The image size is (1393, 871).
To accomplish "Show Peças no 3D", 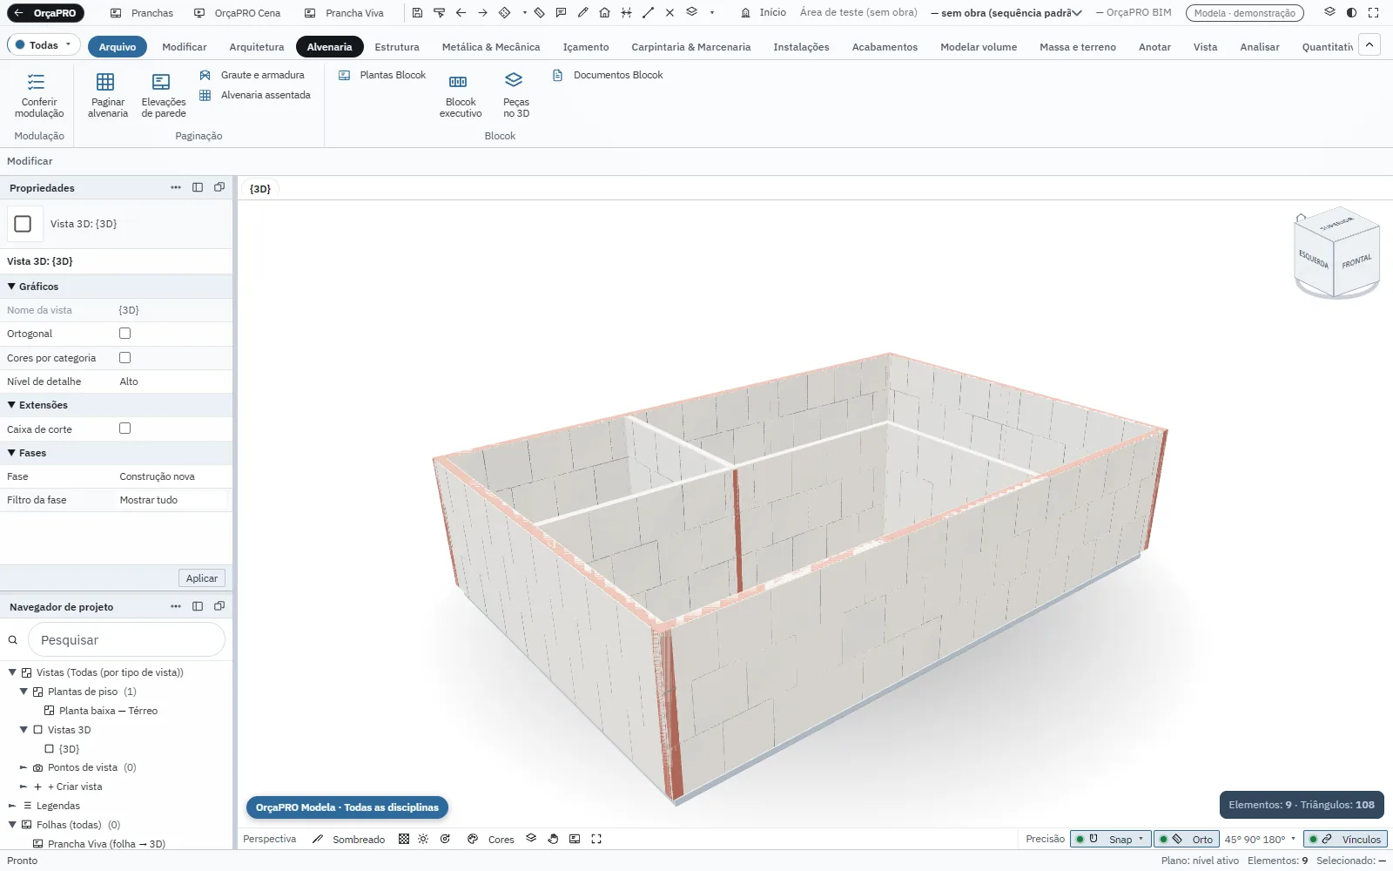I will (515, 95).
